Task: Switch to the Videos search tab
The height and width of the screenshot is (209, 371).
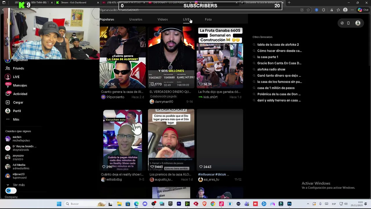Action: (x=163, y=19)
